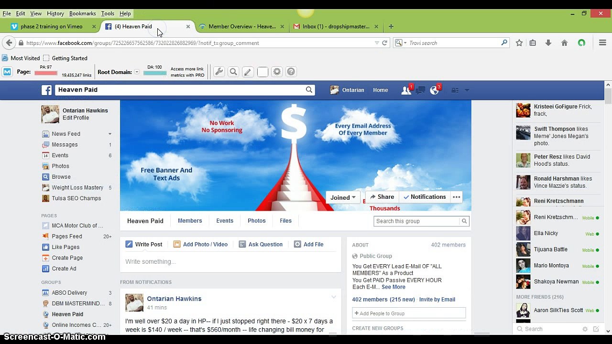
Task: Click Add Photo / Video
Action: click(x=200, y=244)
